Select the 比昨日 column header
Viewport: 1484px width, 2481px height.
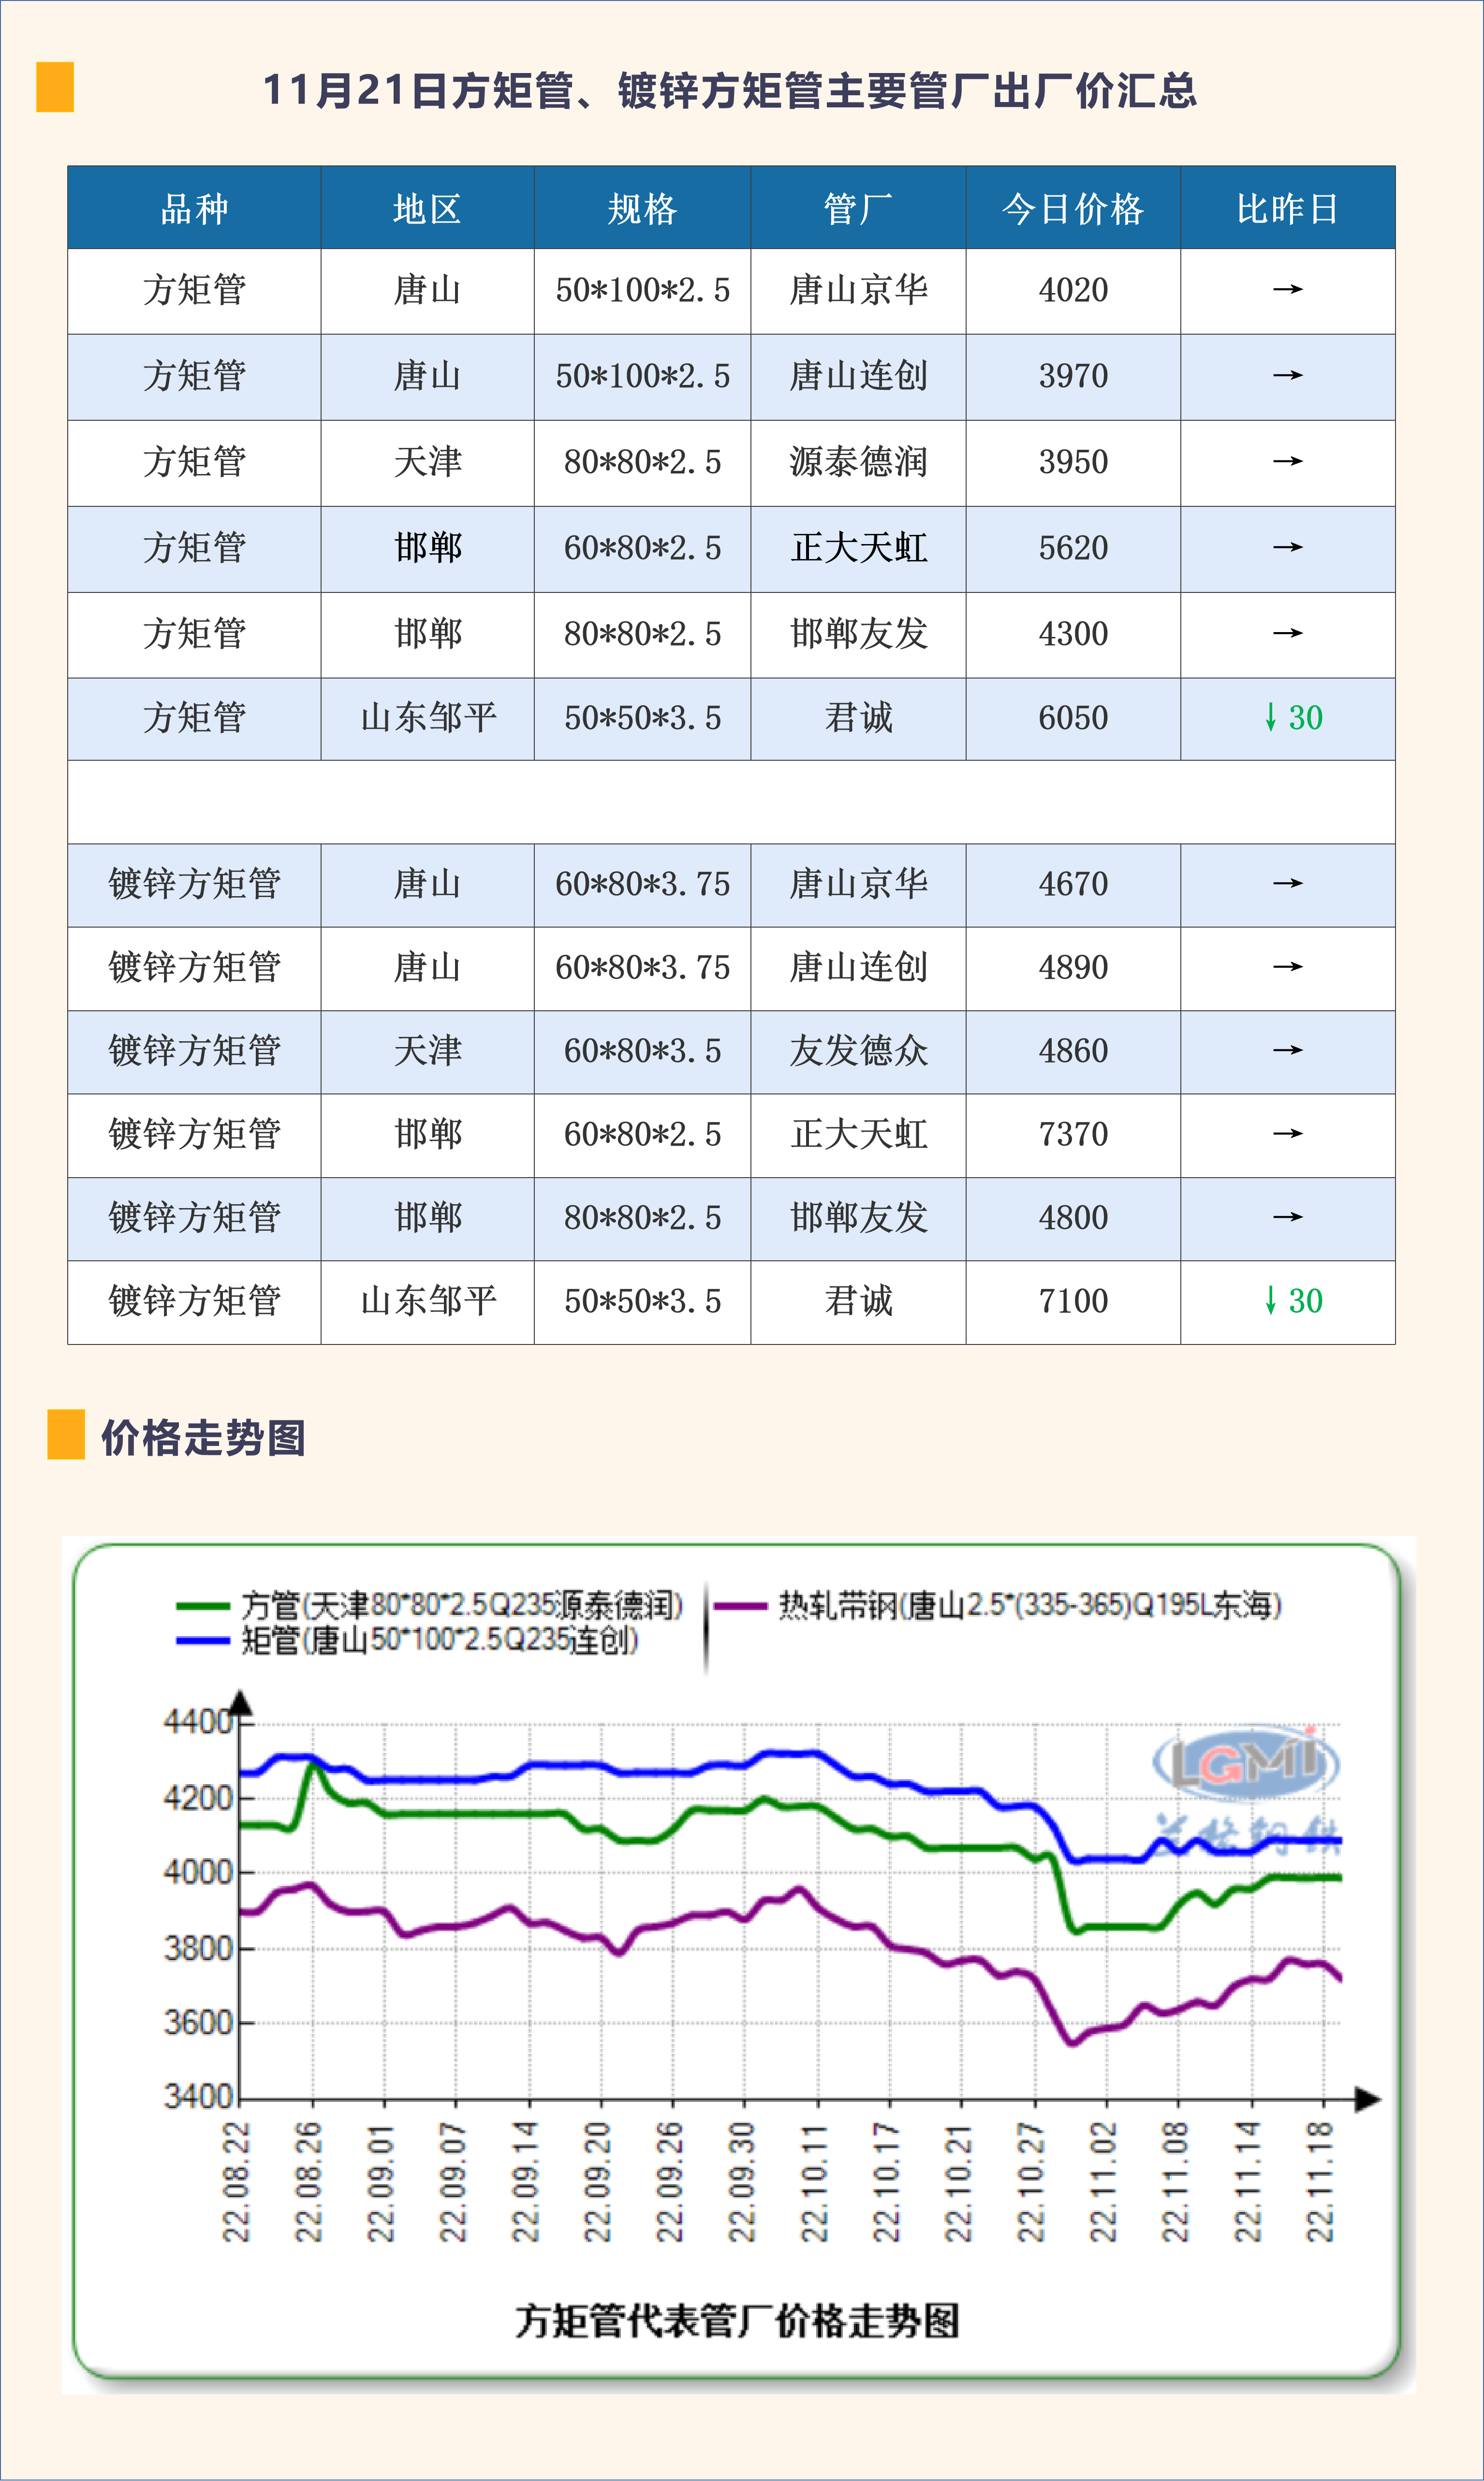[x=1287, y=209]
